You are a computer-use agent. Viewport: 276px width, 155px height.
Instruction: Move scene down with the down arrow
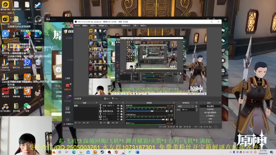[88, 123]
